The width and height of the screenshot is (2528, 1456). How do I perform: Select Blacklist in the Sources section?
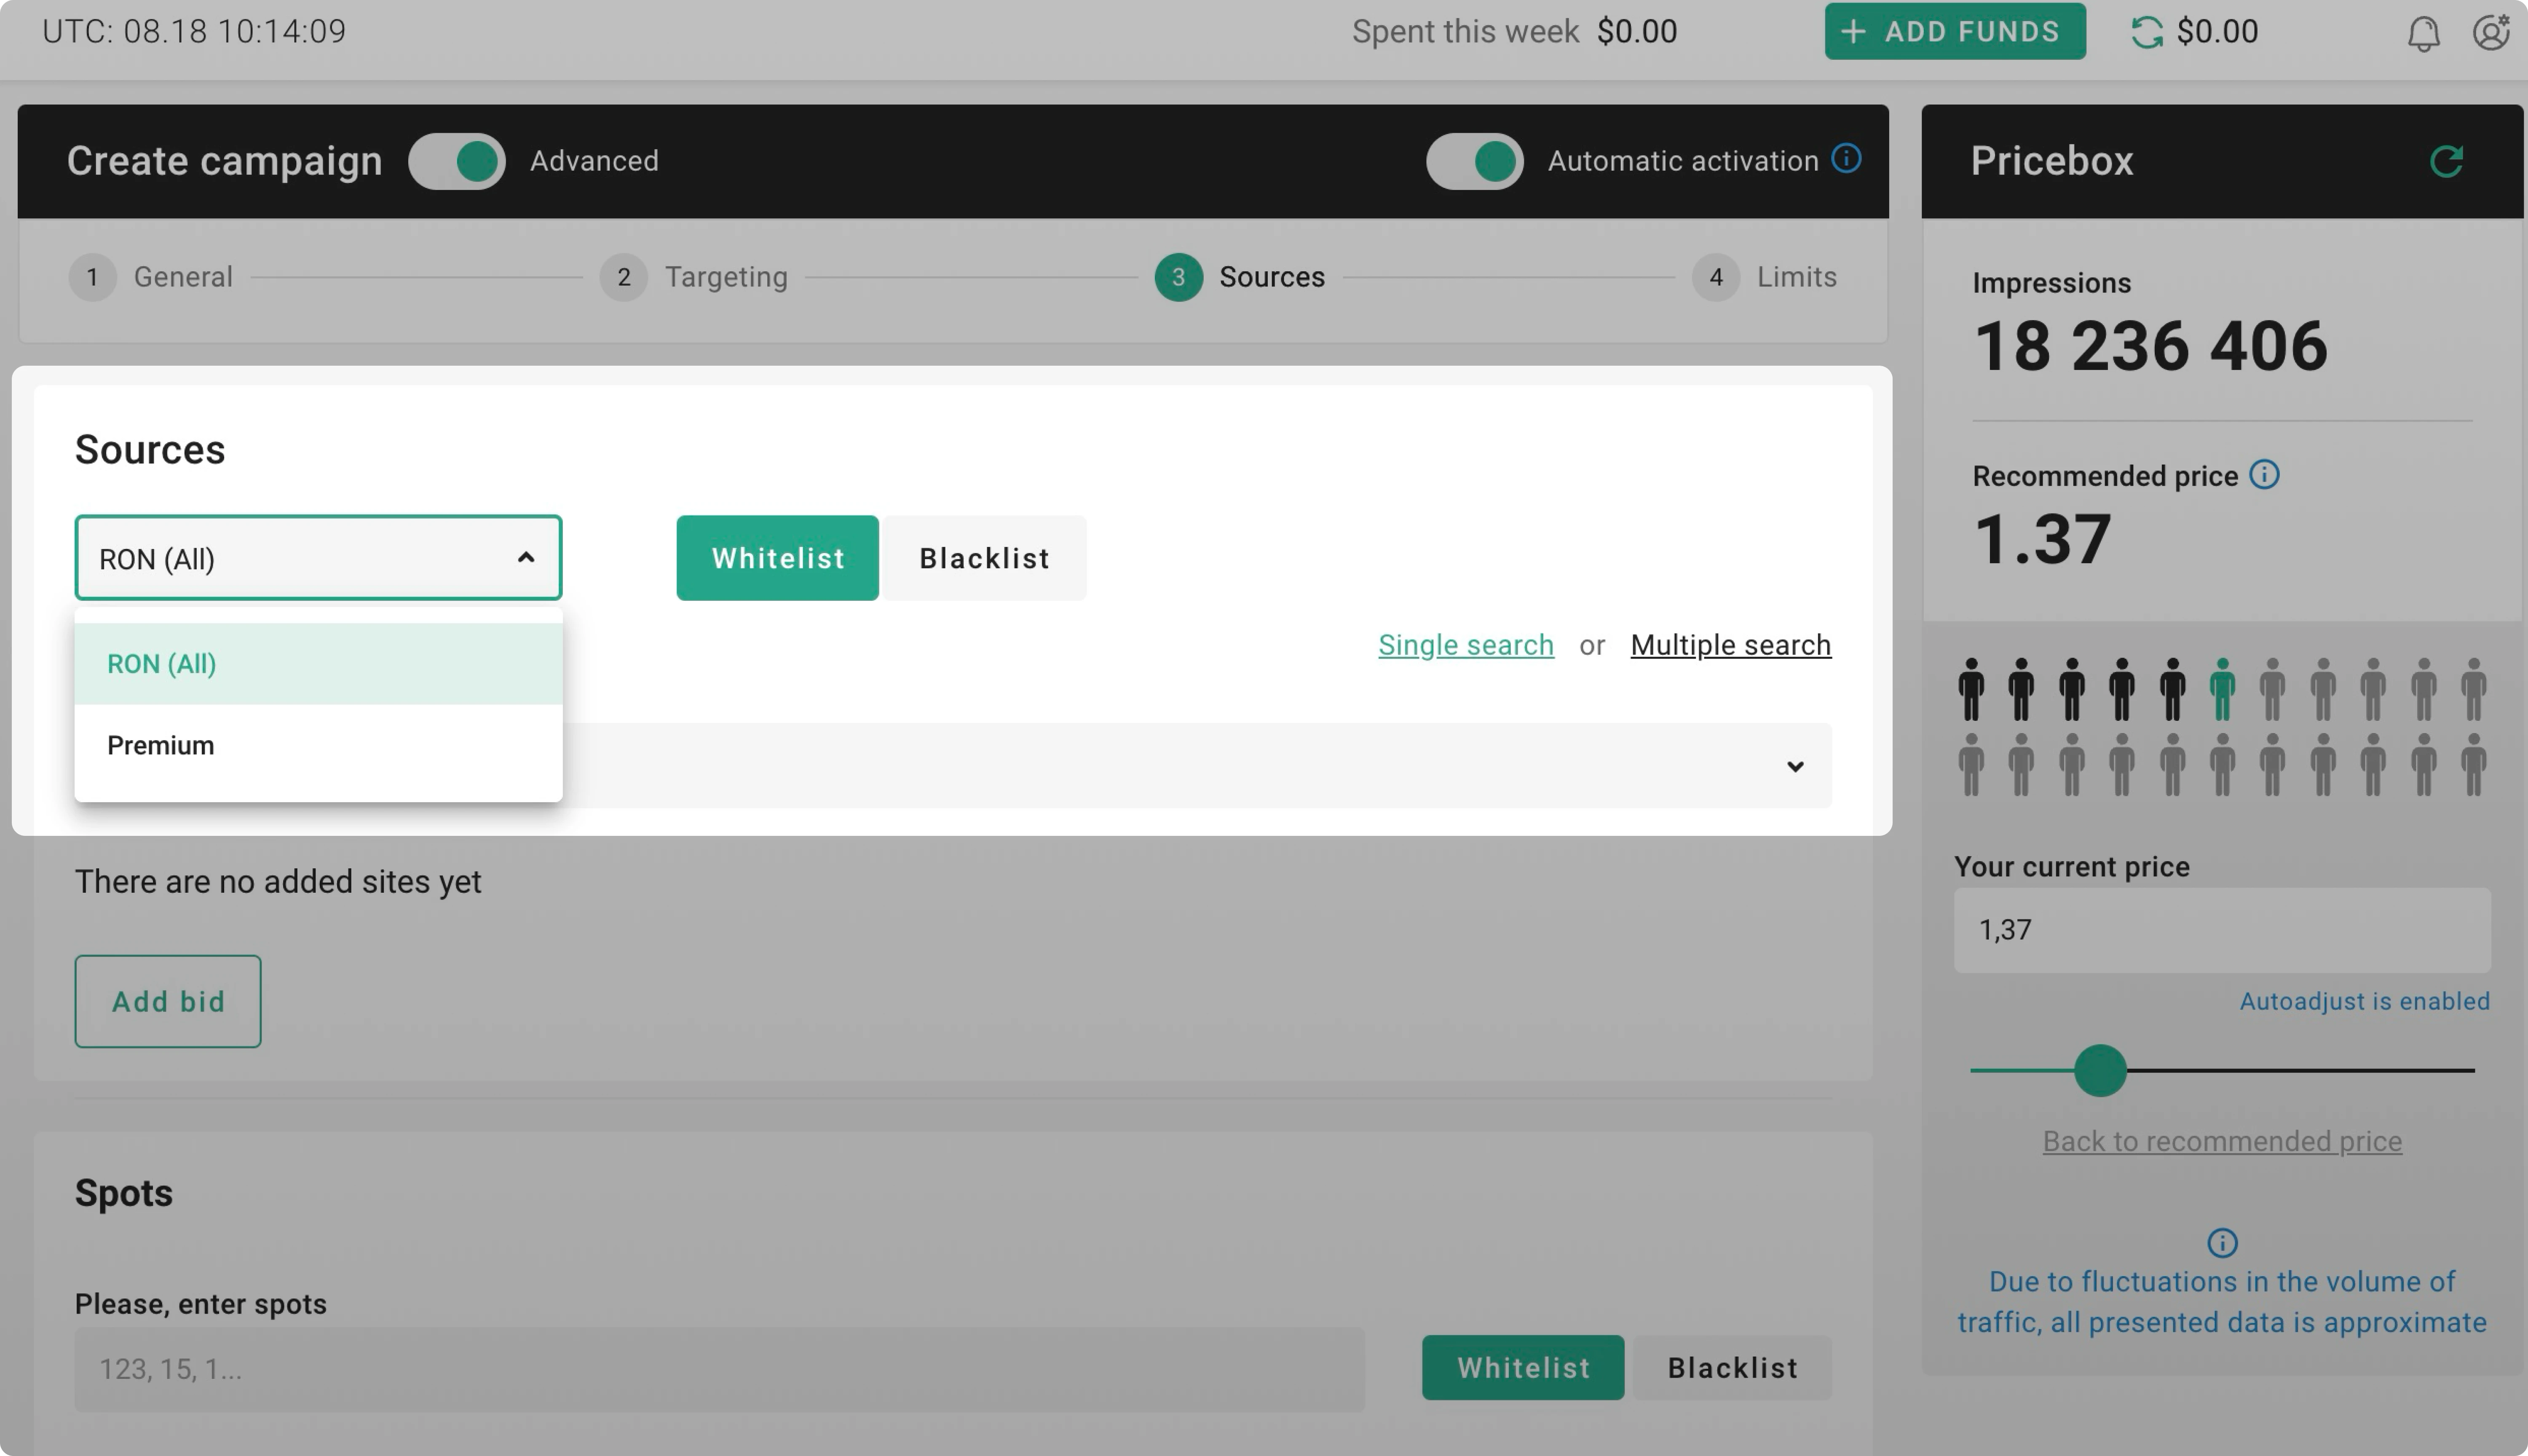pos(984,558)
